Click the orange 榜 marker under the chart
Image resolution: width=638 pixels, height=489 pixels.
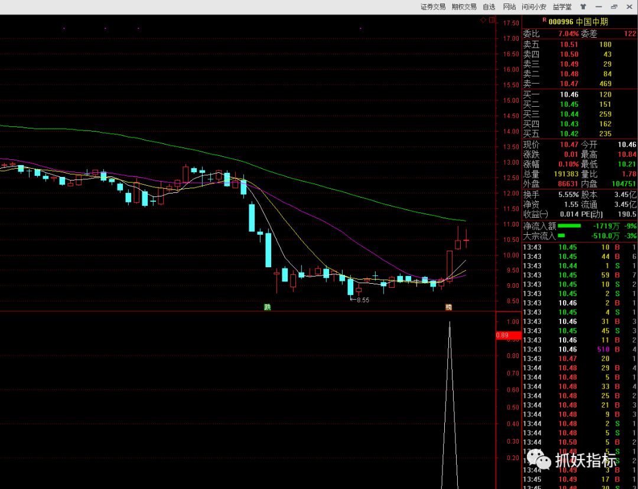[448, 307]
